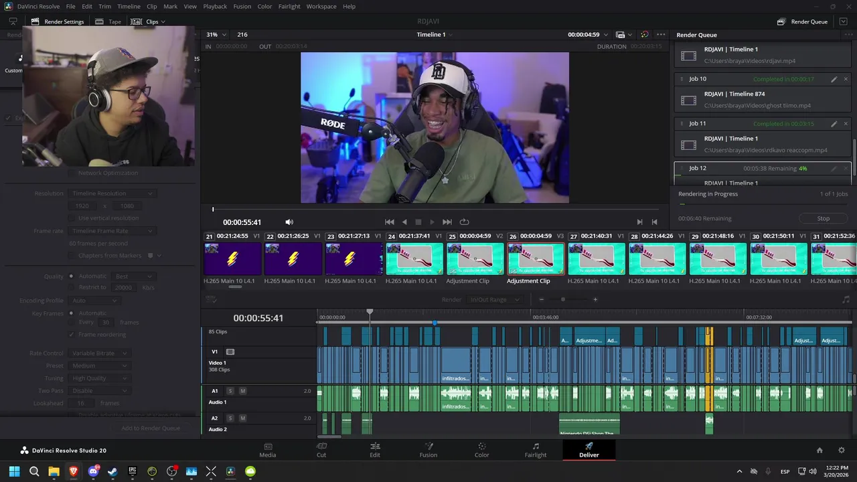857x482 pixels.
Task: Open the Frame rate dropdown
Action: [112, 231]
